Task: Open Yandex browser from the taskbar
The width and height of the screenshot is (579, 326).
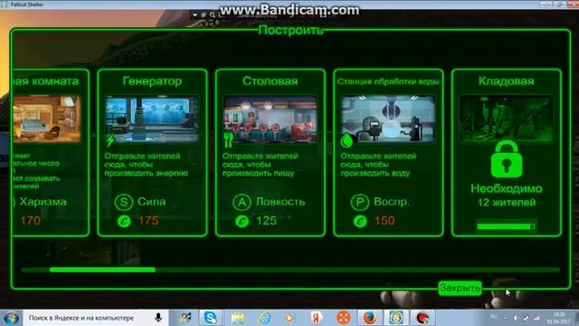Action: (316, 318)
